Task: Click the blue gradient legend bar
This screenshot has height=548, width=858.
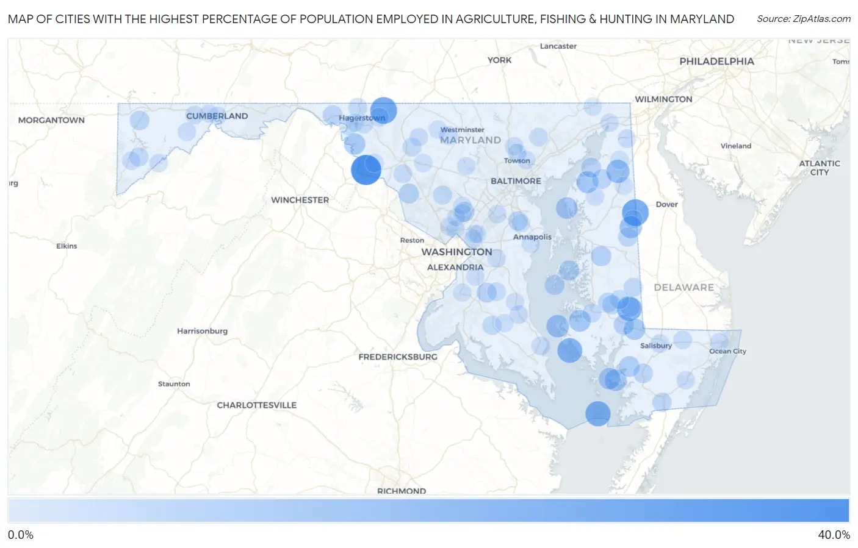Action: [429, 511]
